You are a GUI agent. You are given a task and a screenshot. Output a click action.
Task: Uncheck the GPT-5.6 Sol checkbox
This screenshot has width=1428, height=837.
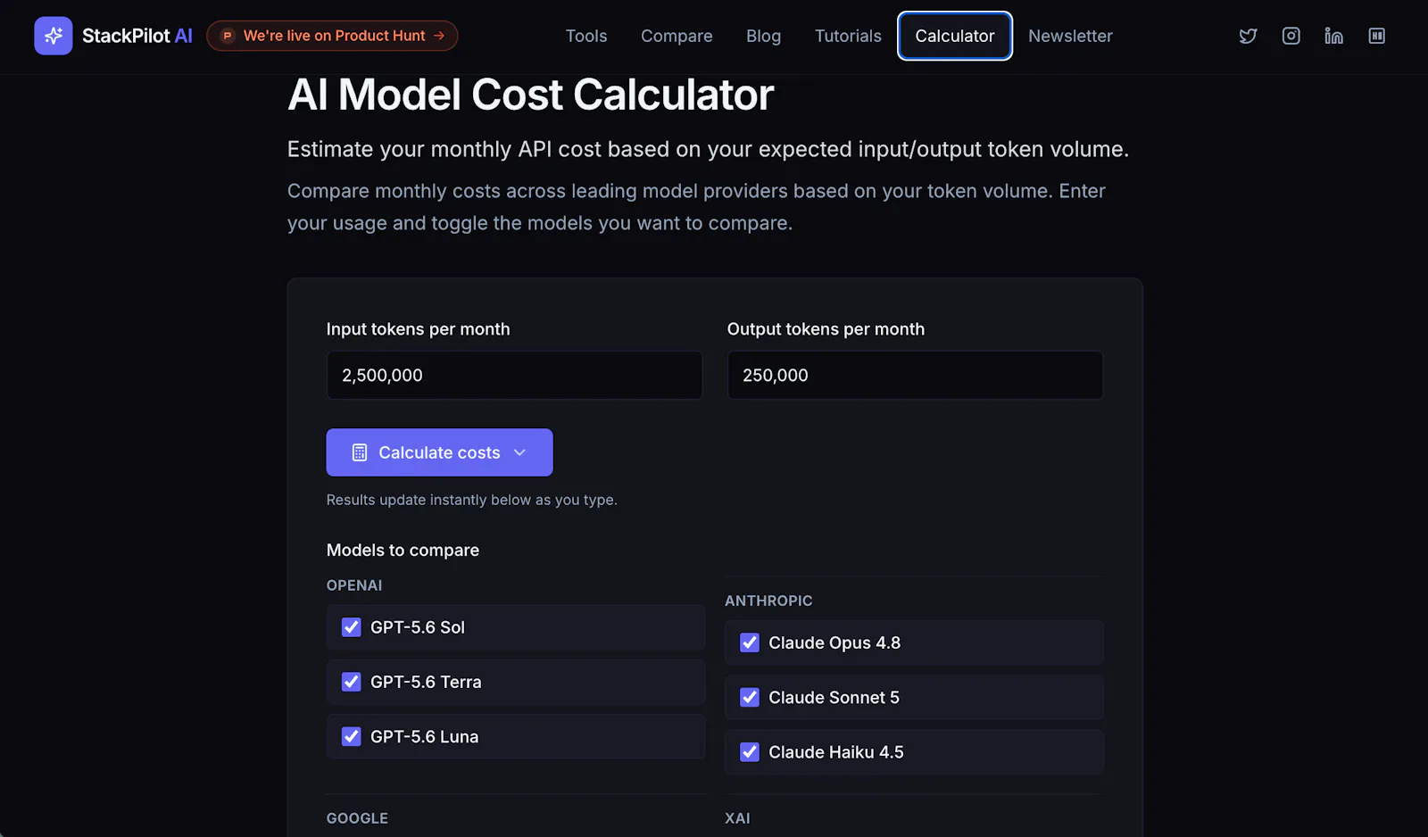[x=352, y=627]
